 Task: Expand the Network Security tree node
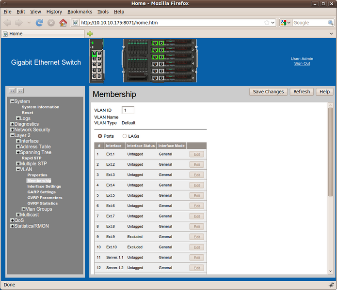tap(12, 130)
